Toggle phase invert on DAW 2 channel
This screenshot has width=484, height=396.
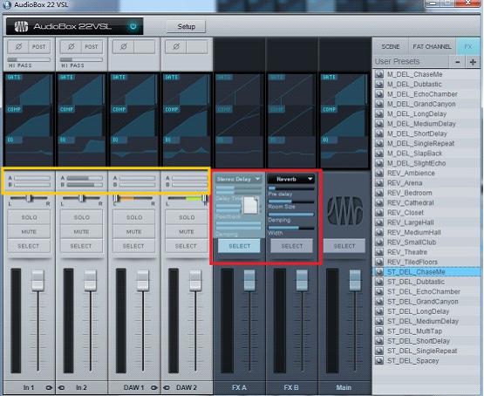(176, 46)
